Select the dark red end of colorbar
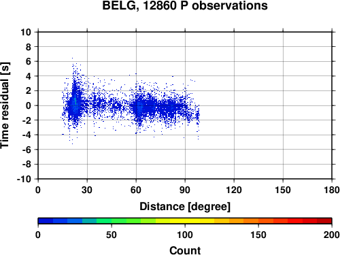340x255 pixels. 324,221
